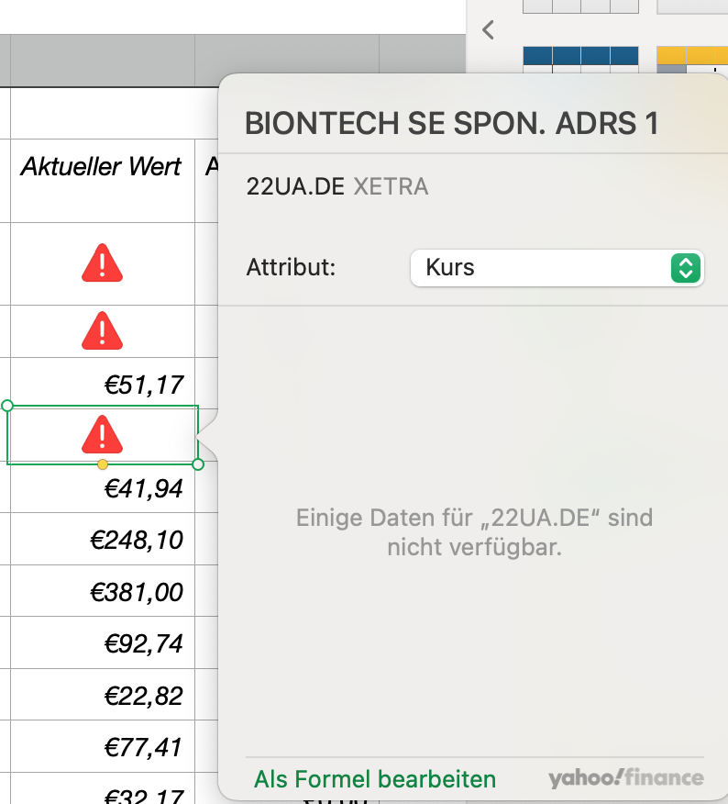Select the cell containing €51,17
This screenshot has height=804, width=728.
point(102,384)
